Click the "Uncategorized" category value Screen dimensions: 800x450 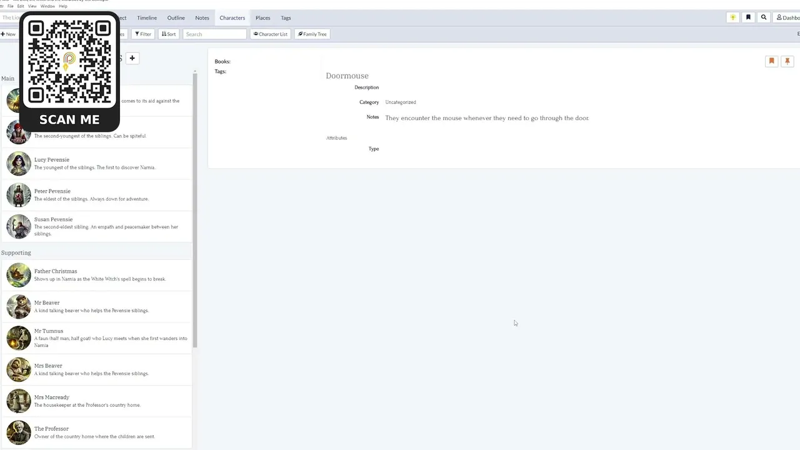(401, 102)
